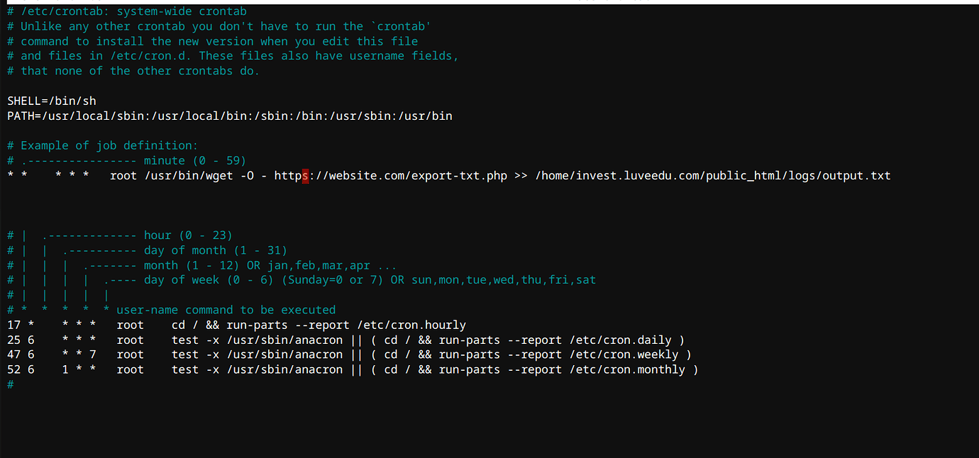
Task: Click the output.txt log file path
Action: tap(712, 176)
